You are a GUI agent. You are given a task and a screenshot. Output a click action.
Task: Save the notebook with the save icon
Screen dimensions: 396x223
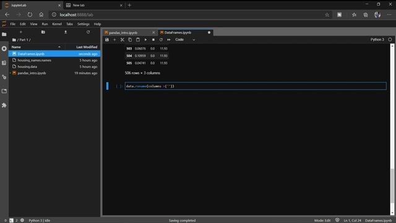tap(107, 40)
